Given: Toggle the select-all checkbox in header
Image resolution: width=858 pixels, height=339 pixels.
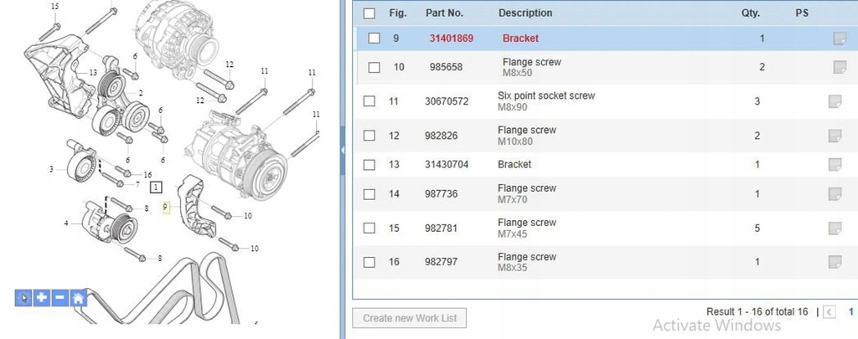Looking at the screenshot, I should tap(370, 13).
